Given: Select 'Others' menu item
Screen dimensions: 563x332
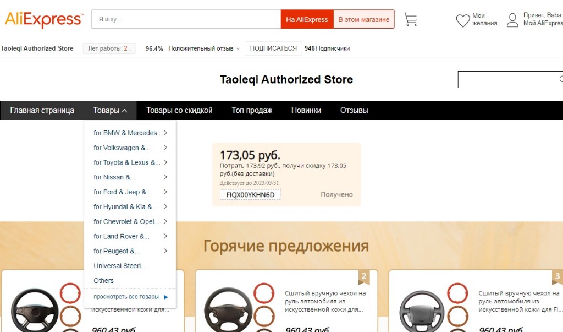Looking at the screenshot, I should coord(103,281).
